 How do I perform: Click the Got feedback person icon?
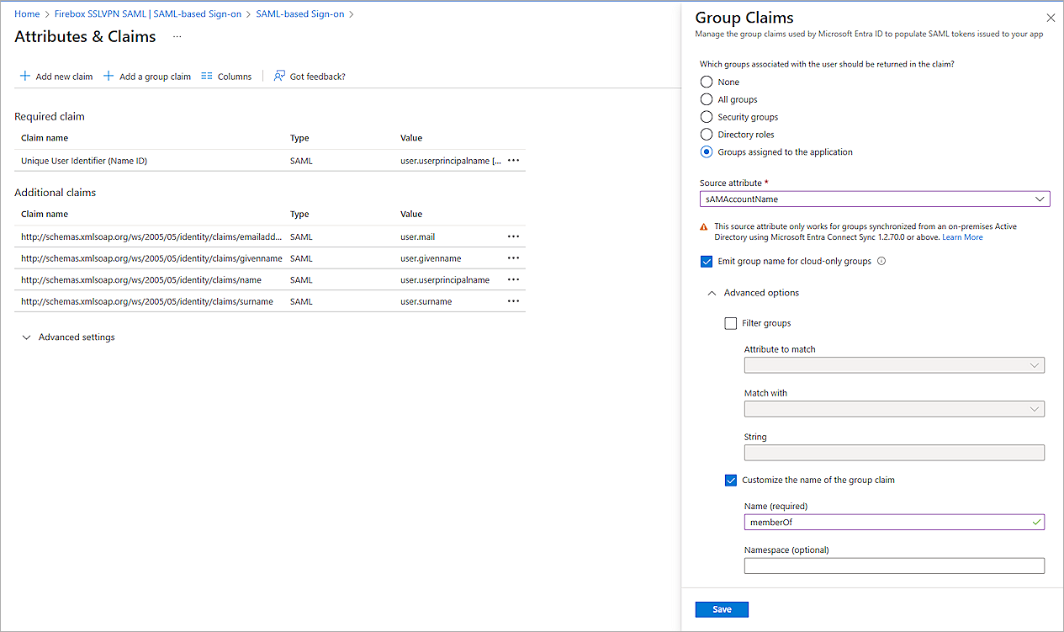coord(279,77)
